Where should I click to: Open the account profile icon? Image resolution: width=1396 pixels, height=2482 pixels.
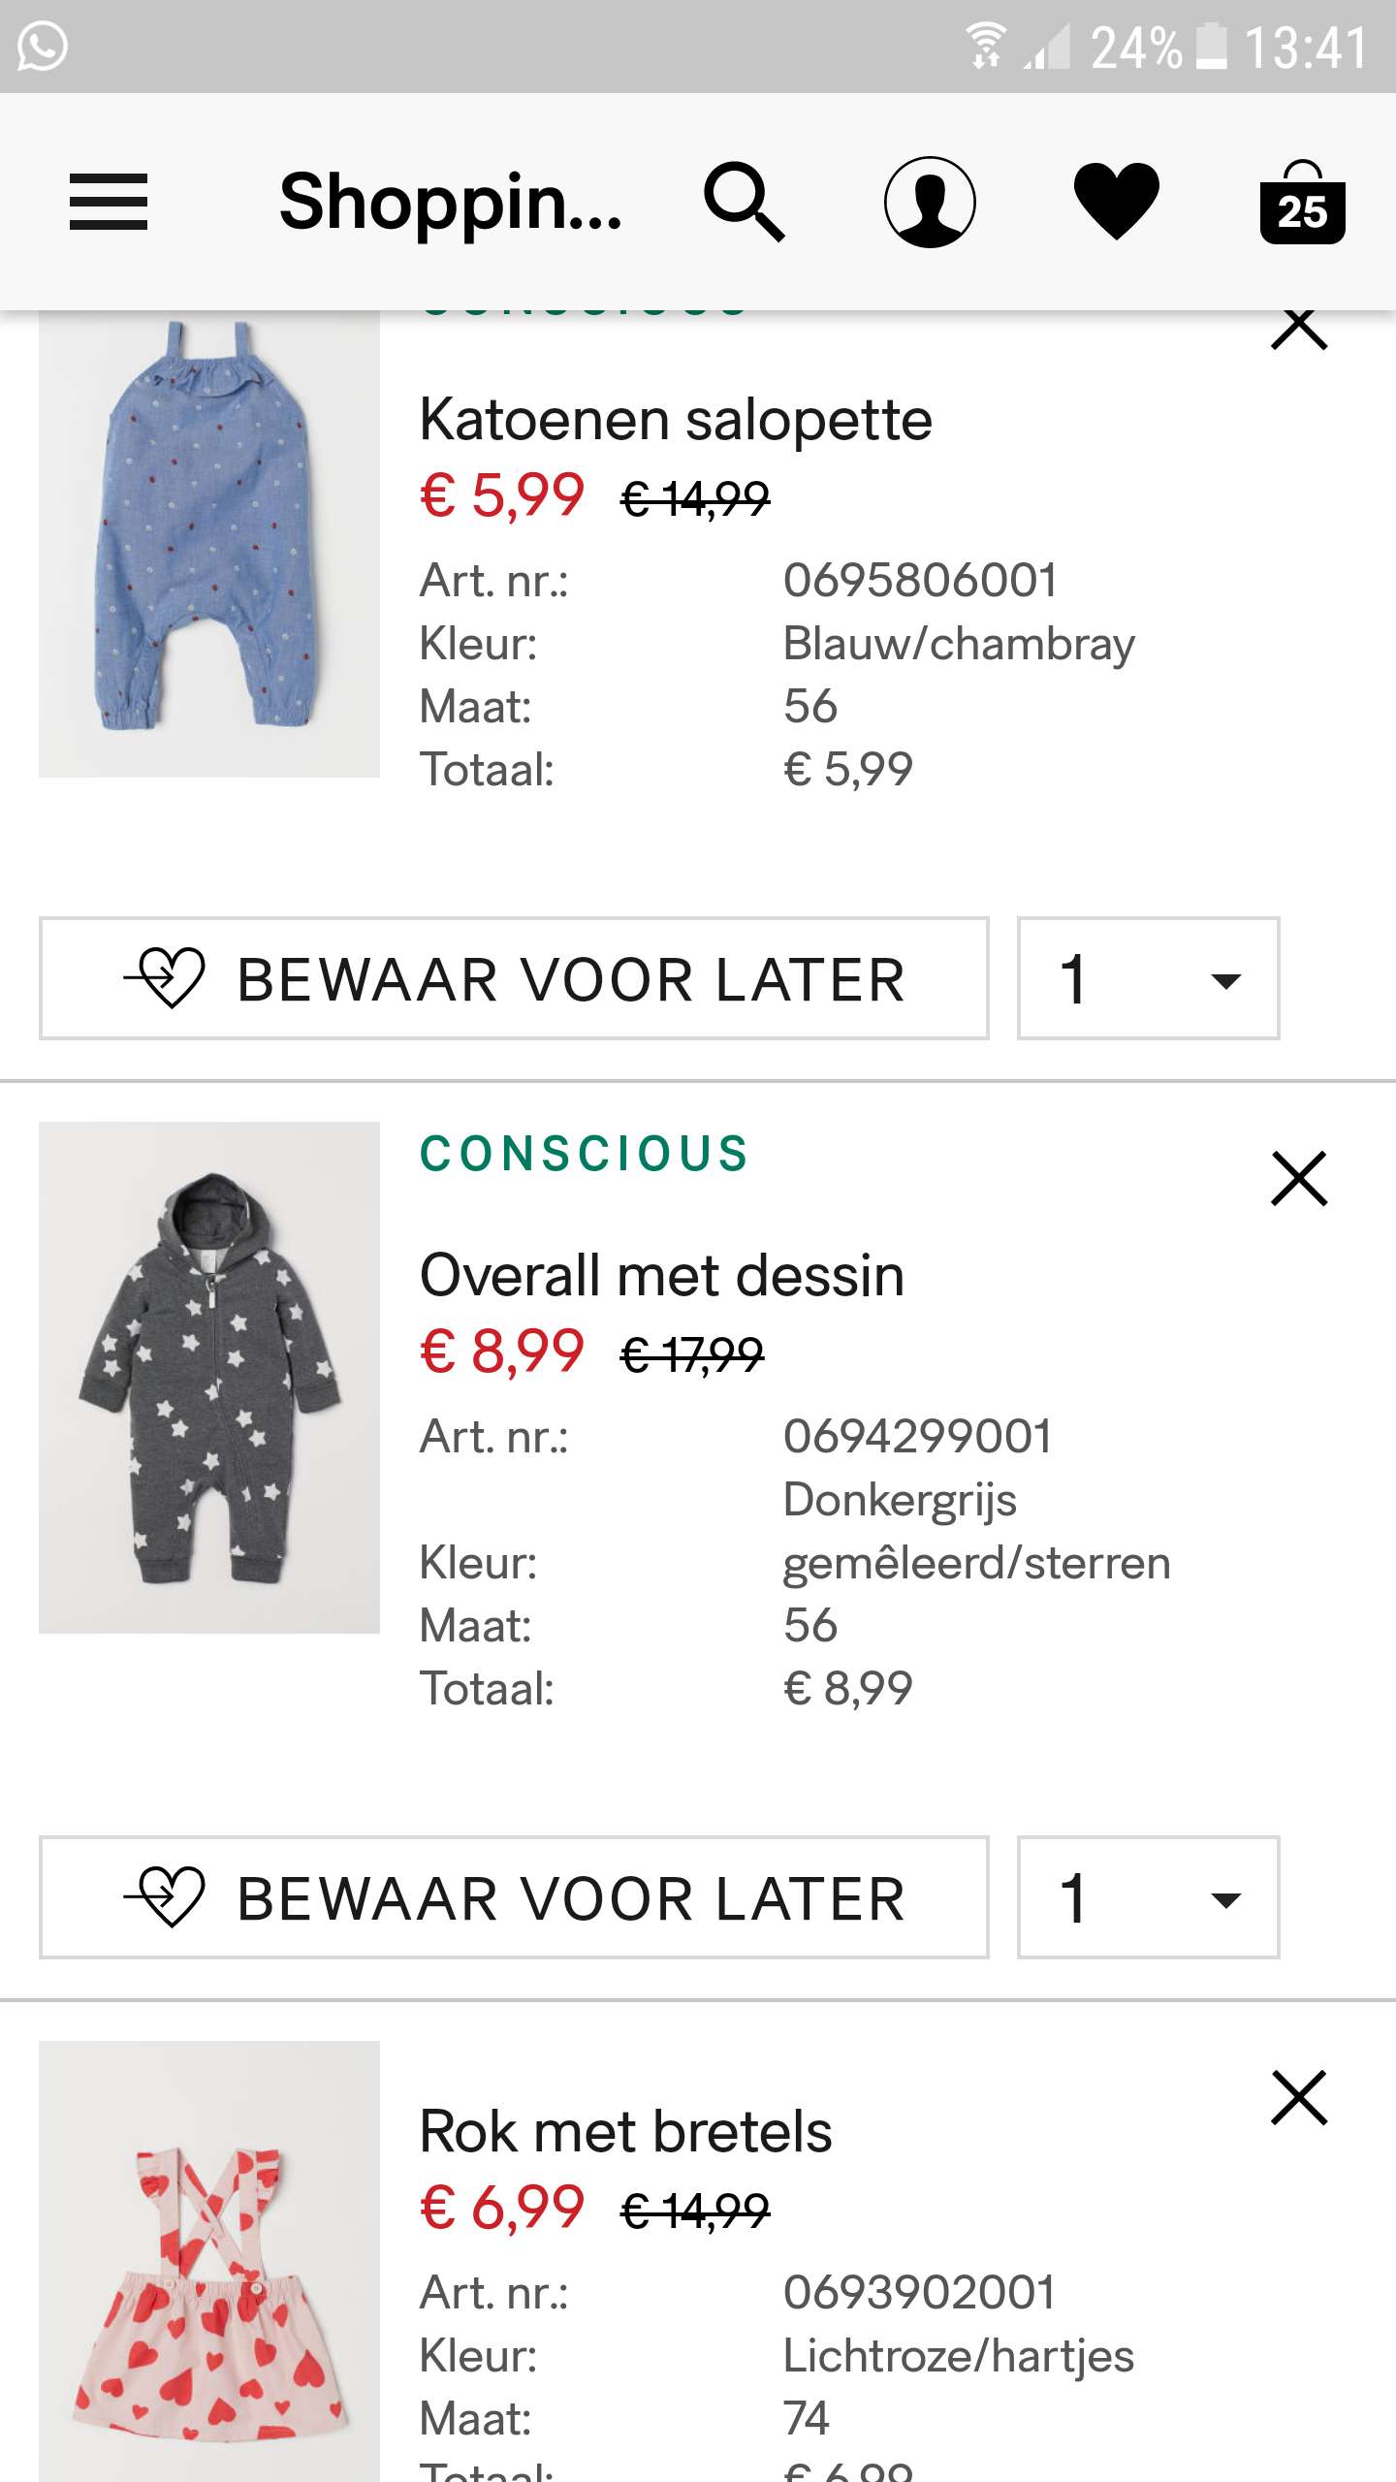(930, 202)
